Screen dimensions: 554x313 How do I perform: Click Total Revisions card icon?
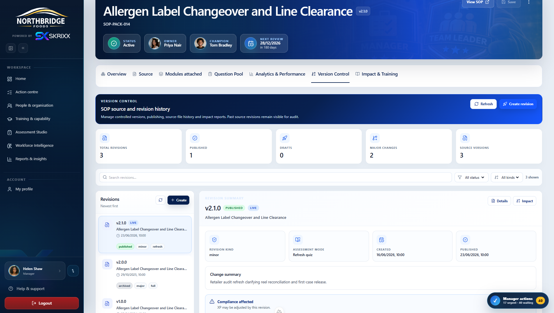104,138
